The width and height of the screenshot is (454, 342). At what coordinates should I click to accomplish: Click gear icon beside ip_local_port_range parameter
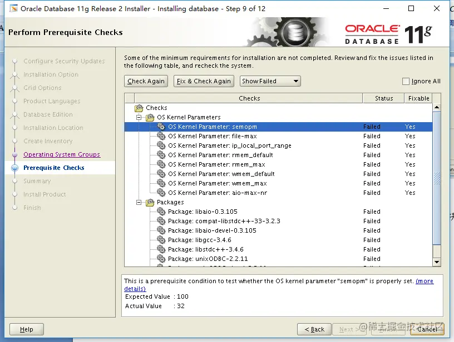161,145
